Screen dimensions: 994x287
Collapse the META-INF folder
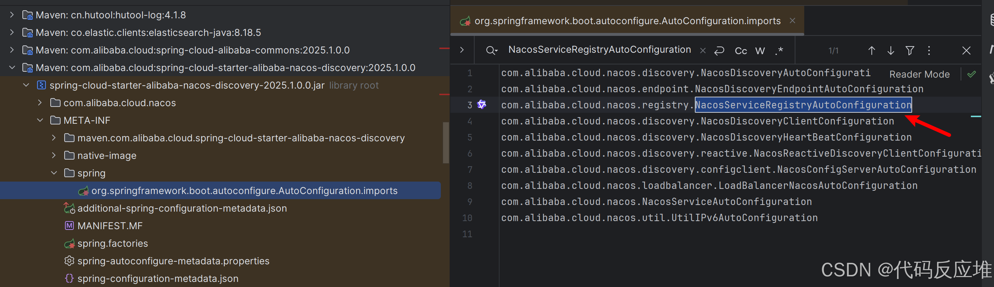[40, 120]
